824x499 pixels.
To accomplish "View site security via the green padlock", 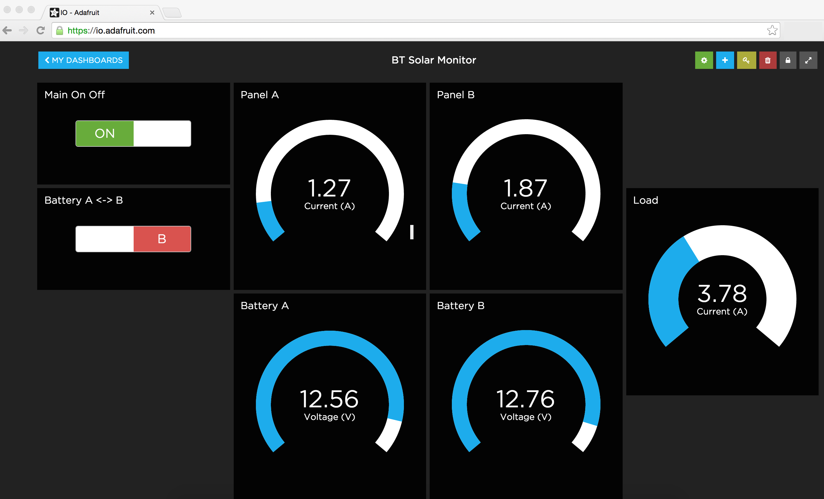I will (60, 31).
